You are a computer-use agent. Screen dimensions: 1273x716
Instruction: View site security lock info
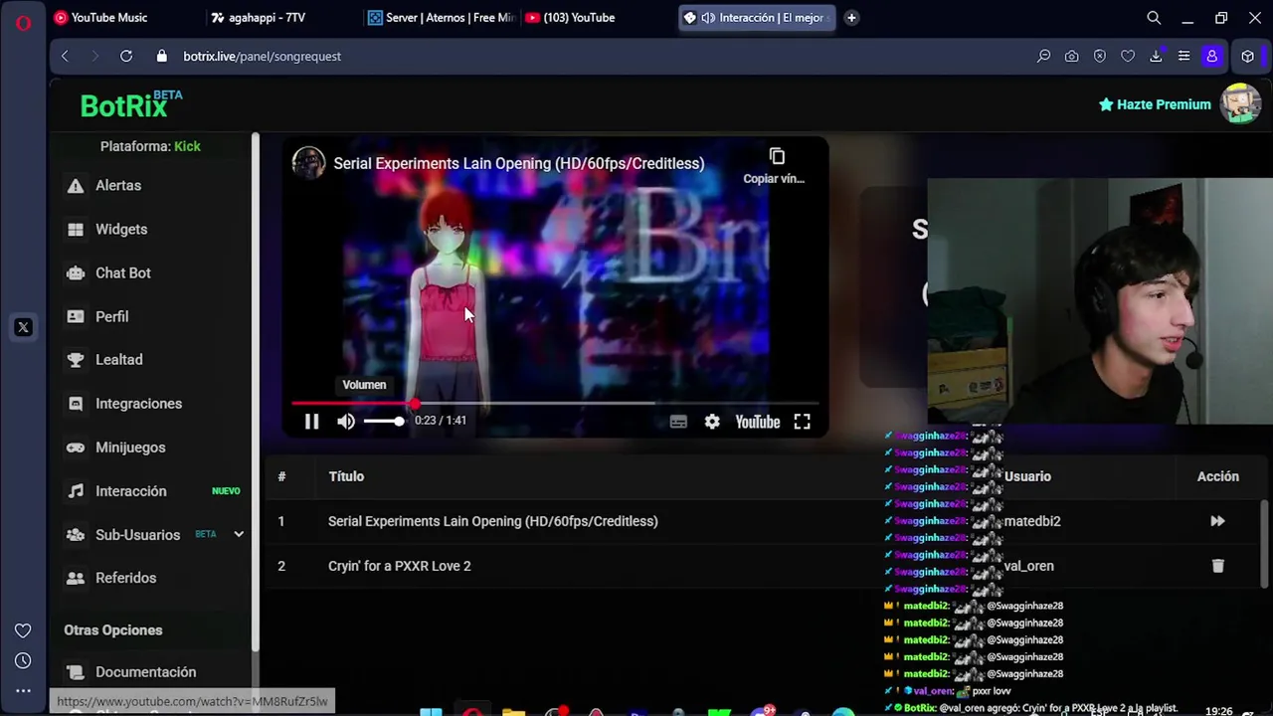[161, 57]
